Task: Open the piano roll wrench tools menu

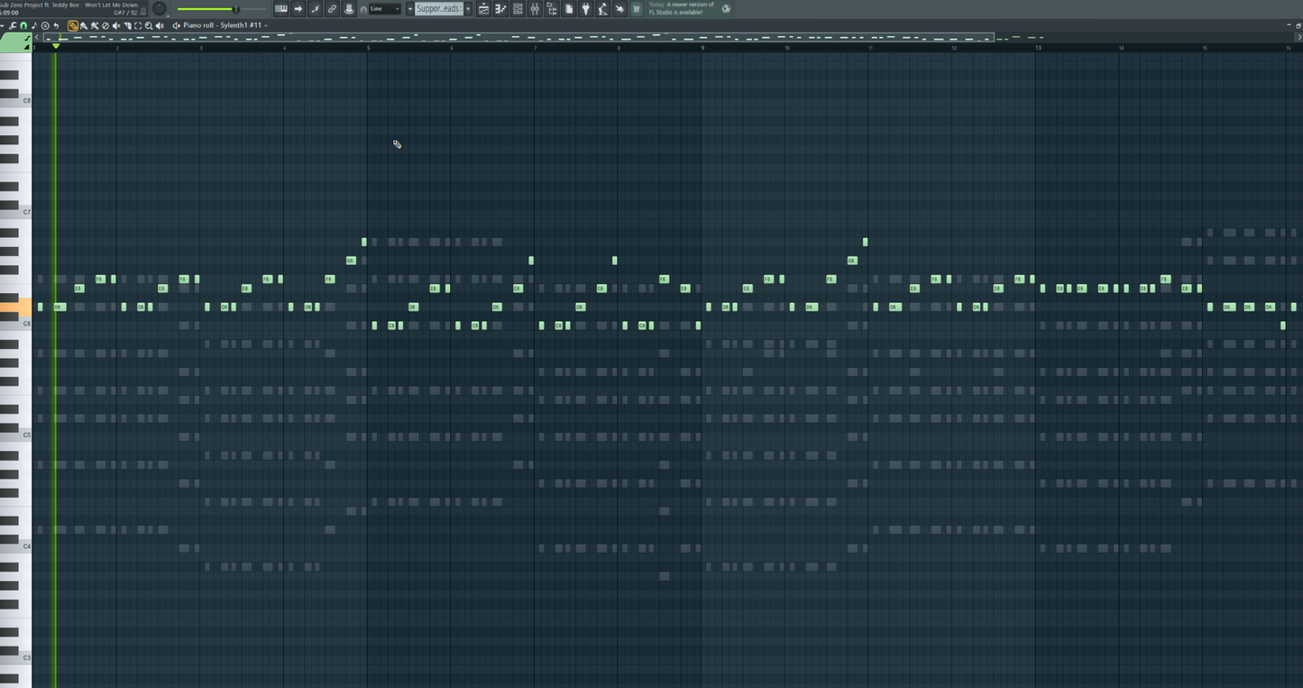Action: click(13, 26)
